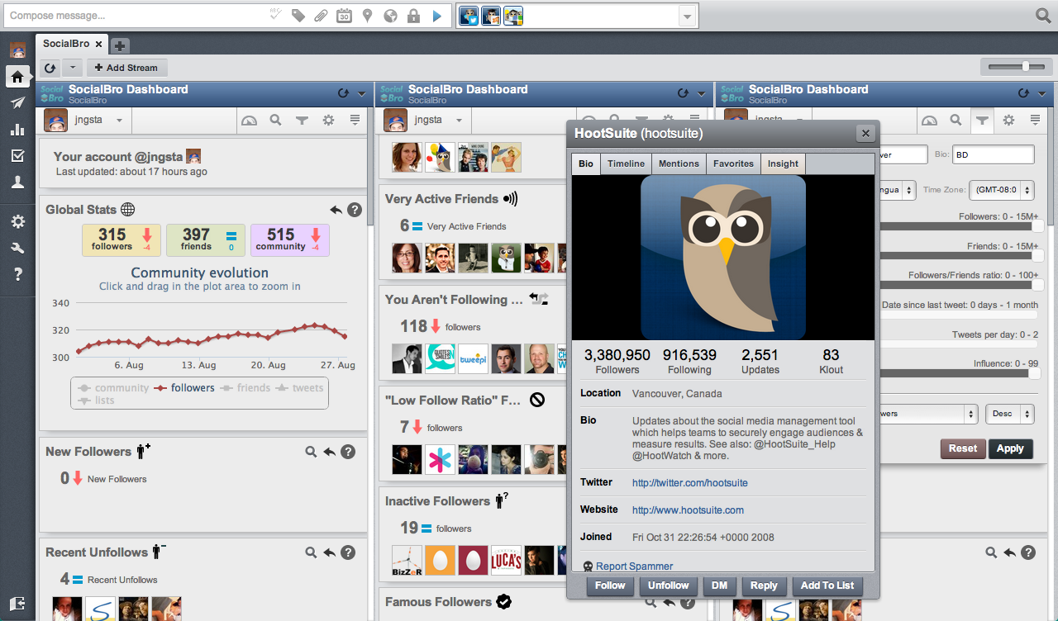Click the Recent Unfollows help icon
The height and width of the screenshot is (621, 1058).
tap(348, 552)
